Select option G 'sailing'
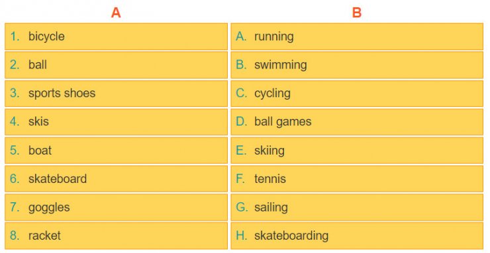 coord(357,207)
